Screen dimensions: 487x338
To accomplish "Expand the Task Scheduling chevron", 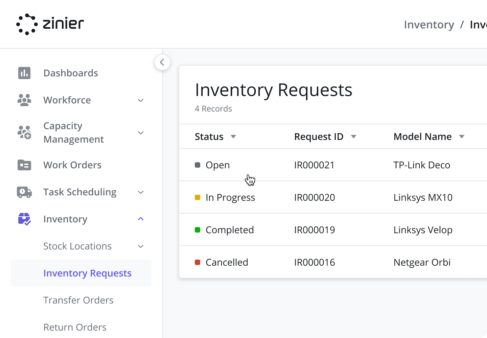I will click(141, 192).
